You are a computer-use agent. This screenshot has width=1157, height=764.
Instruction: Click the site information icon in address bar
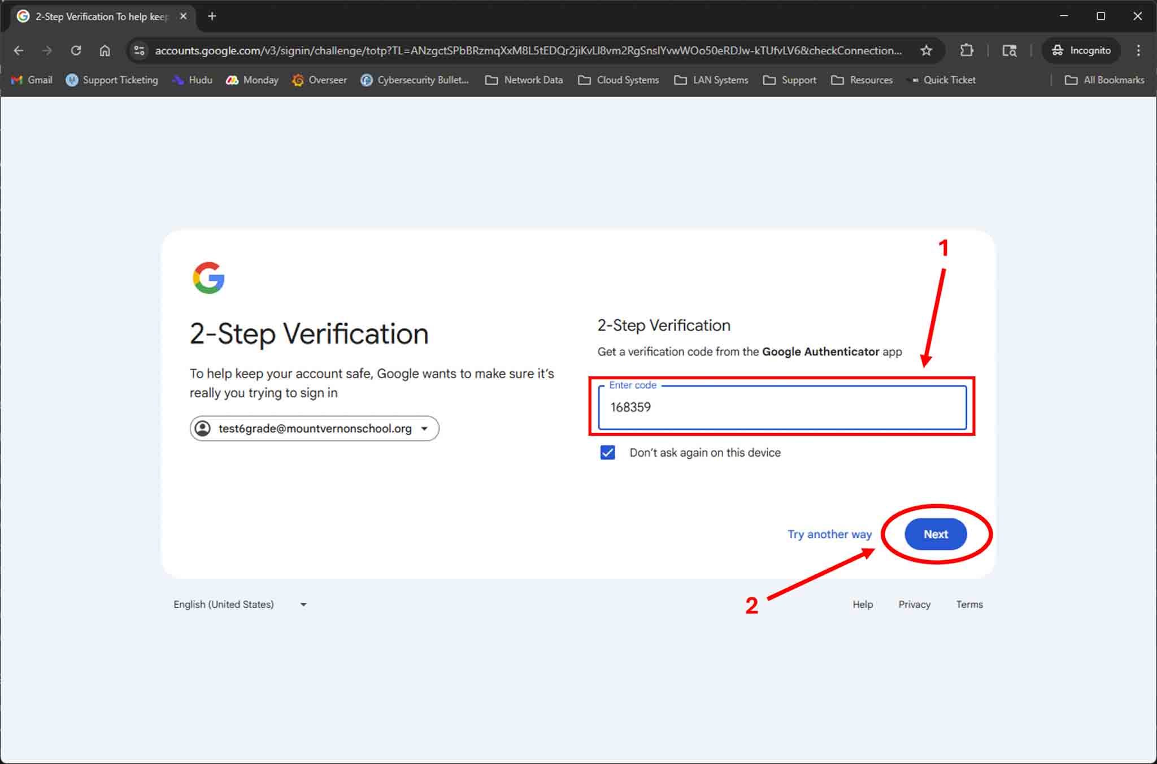pyautogui.click(x=139, y=50)
